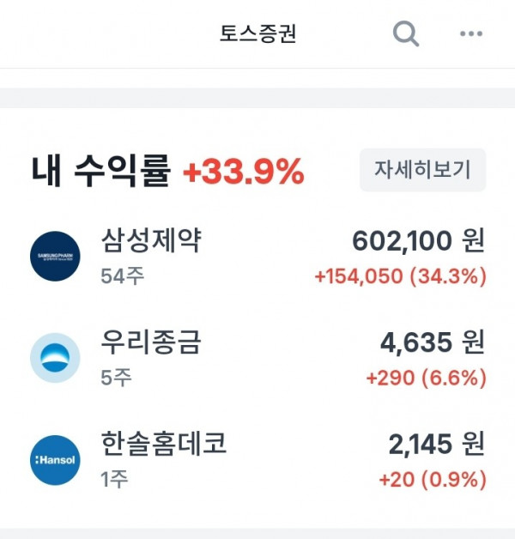515x539 pixels.
Task: Open the 삼성제약 stock name
Action: pyautogui.click(x=151, y=240)
